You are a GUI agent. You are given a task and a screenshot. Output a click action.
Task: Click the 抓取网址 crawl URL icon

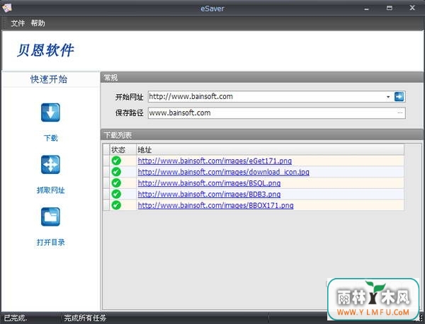(50, 165)
